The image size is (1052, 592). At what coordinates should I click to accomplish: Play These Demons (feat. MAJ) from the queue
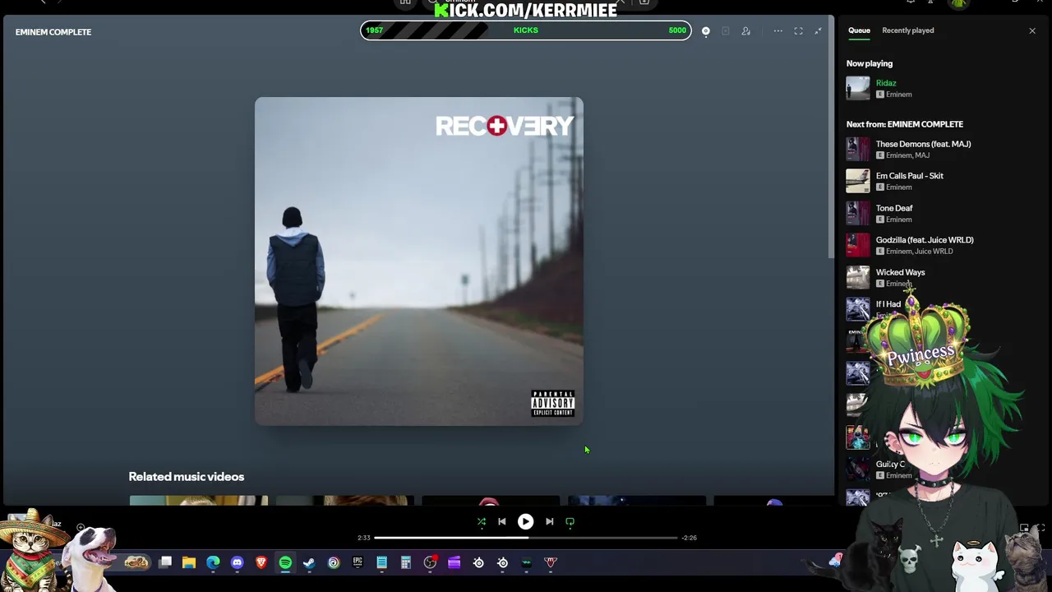point(923,144)
